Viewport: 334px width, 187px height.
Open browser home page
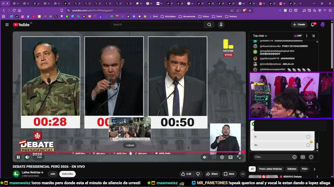[19, 10]
